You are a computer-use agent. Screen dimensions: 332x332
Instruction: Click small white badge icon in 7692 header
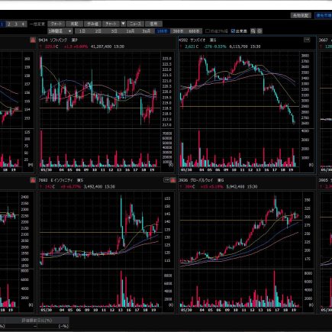coord(166,180)
